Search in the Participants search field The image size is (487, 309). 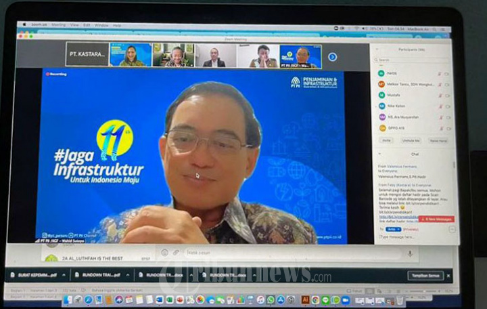click(412, 60)
